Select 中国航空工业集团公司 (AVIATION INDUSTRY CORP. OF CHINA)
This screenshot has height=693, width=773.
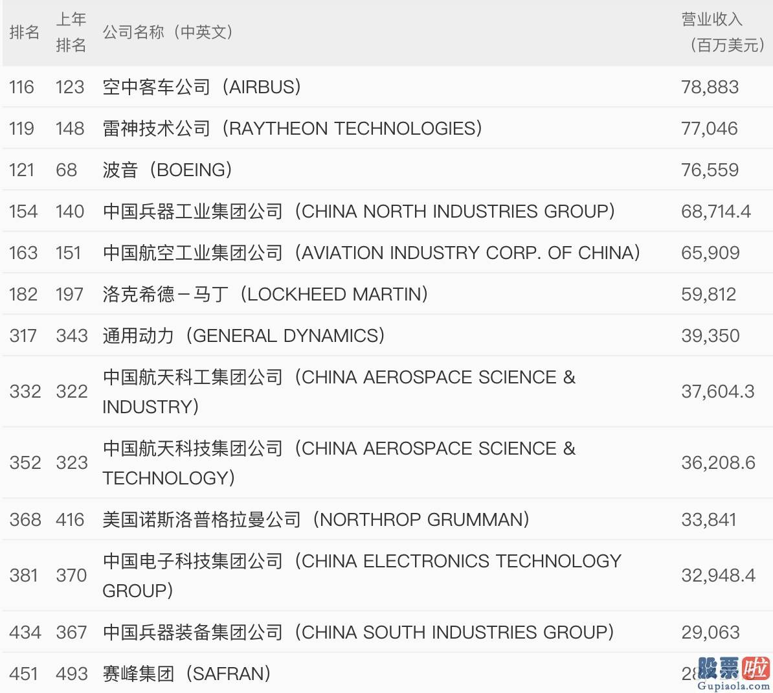[372, 253]
